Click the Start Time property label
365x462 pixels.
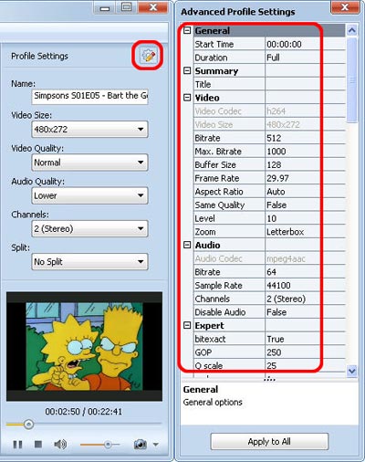tap(214, 44)
